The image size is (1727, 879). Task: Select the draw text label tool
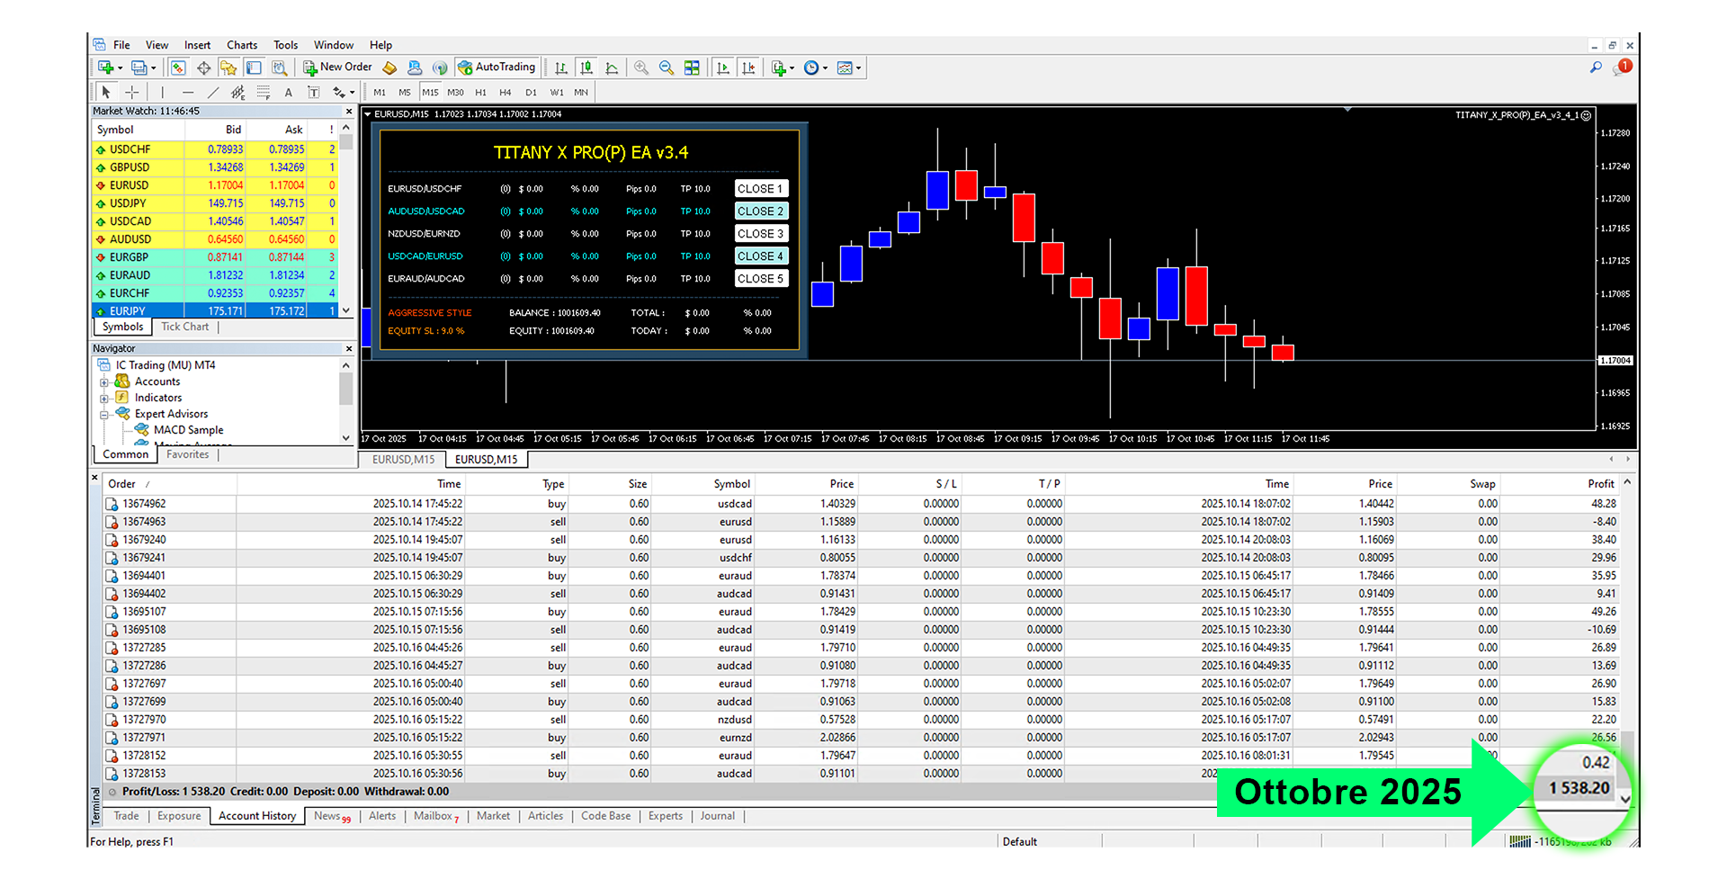[313, 93]
